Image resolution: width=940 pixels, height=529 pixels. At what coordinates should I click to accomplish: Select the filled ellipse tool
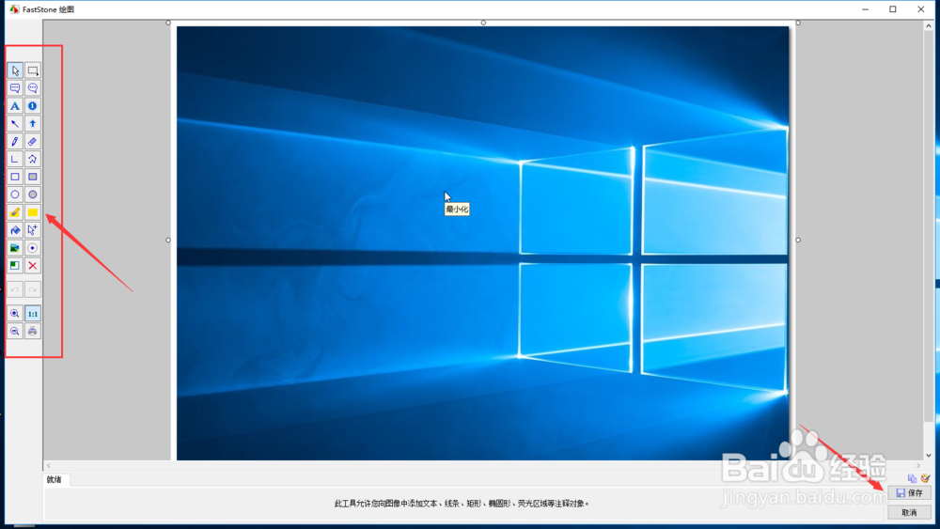[x=32, y=194]
